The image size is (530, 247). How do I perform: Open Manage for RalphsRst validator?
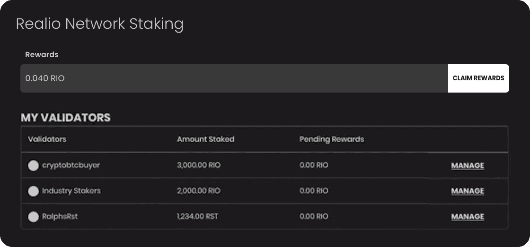468,217
